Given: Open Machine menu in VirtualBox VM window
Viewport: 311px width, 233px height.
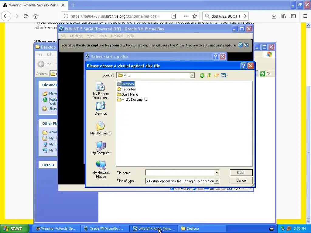Looking at the screenshot, I should pos(76,36).
